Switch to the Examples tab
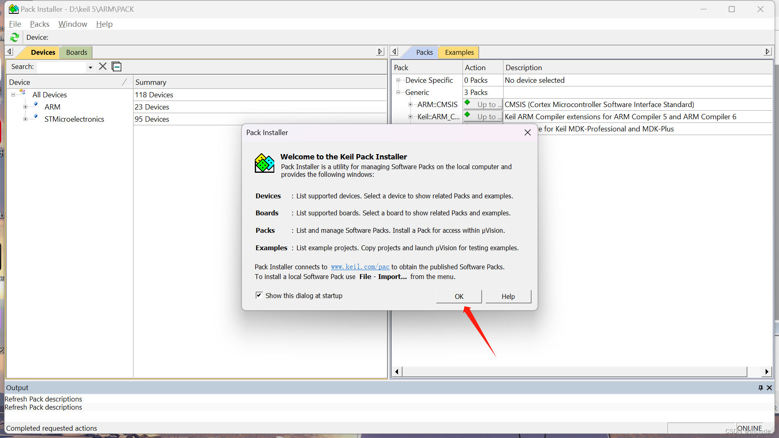 (x=459, y=52)
